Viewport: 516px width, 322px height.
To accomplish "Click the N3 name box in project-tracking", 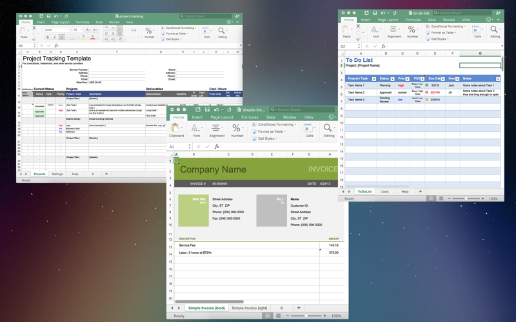I will coord(26,46).
